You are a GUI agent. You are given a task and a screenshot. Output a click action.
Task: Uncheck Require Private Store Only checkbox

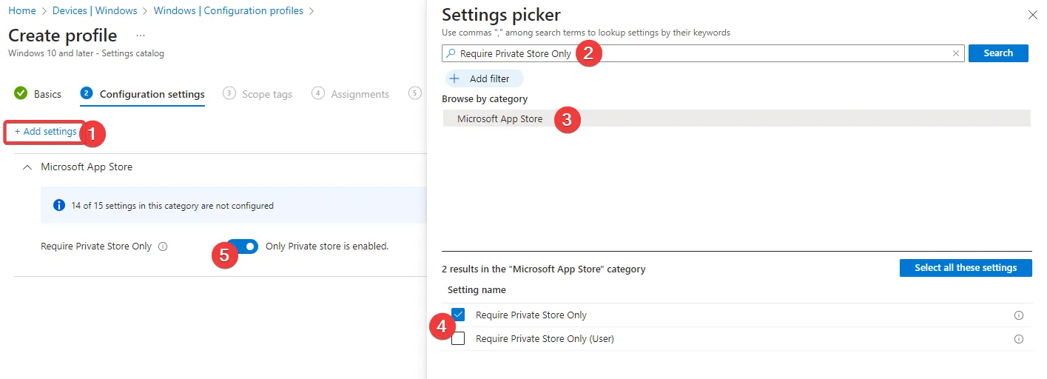pyautogui.click(x=458, y=315)
